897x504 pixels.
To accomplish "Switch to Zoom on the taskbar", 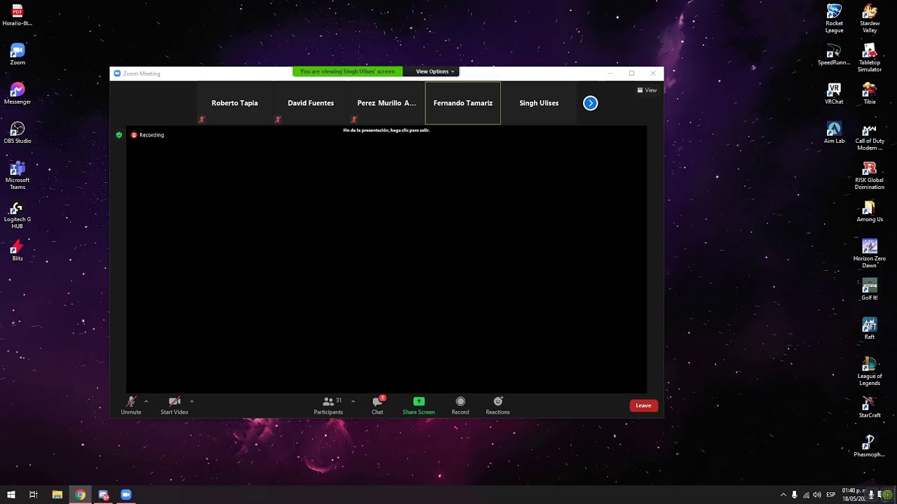I will [x=126, y=495].
